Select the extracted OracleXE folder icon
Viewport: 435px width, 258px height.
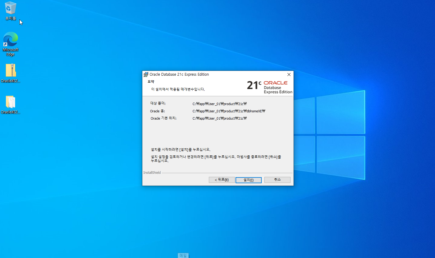coord(11,105)
